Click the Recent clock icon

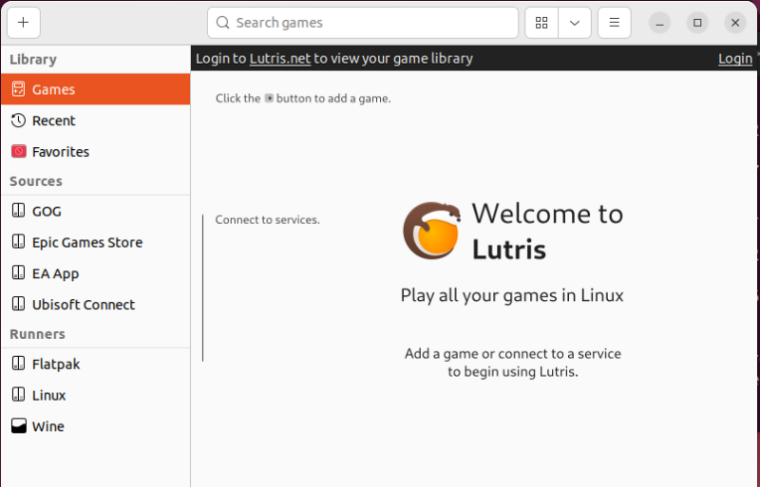pyautogui.click(x=18, y=121)
